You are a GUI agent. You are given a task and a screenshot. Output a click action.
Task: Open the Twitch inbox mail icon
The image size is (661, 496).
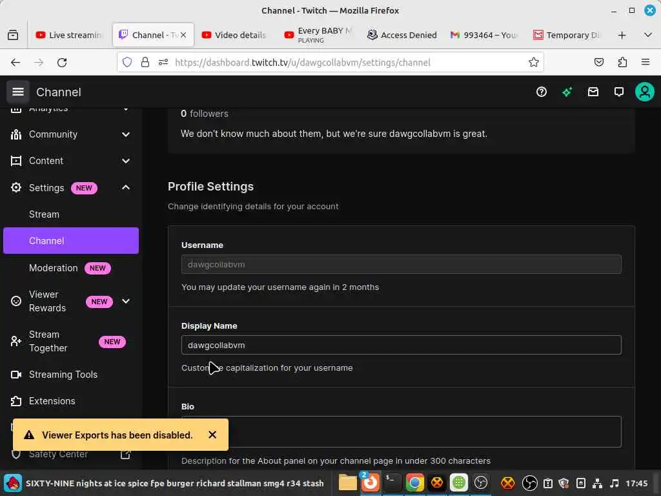click(x=593, y=92)
